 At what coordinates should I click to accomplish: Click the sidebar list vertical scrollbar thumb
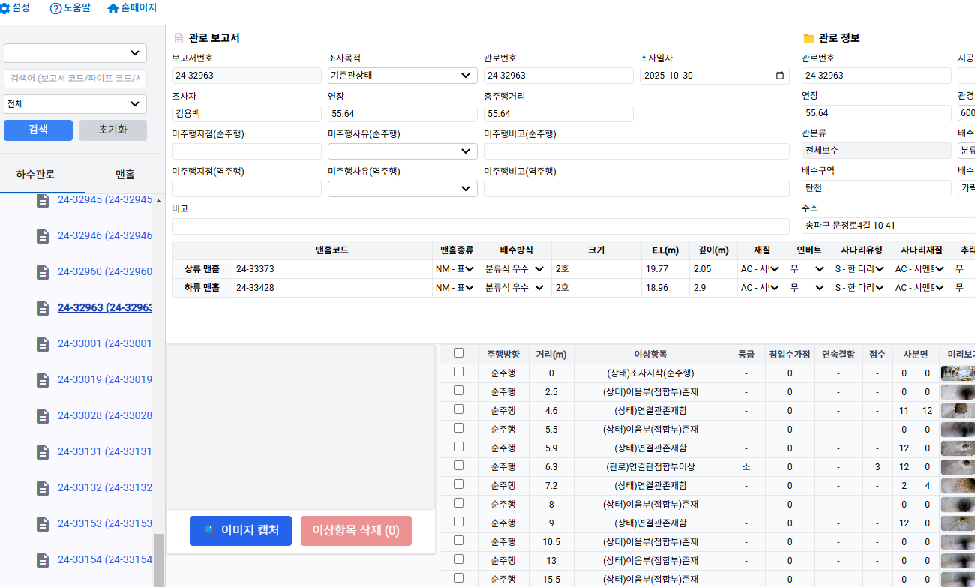point(158,559)
